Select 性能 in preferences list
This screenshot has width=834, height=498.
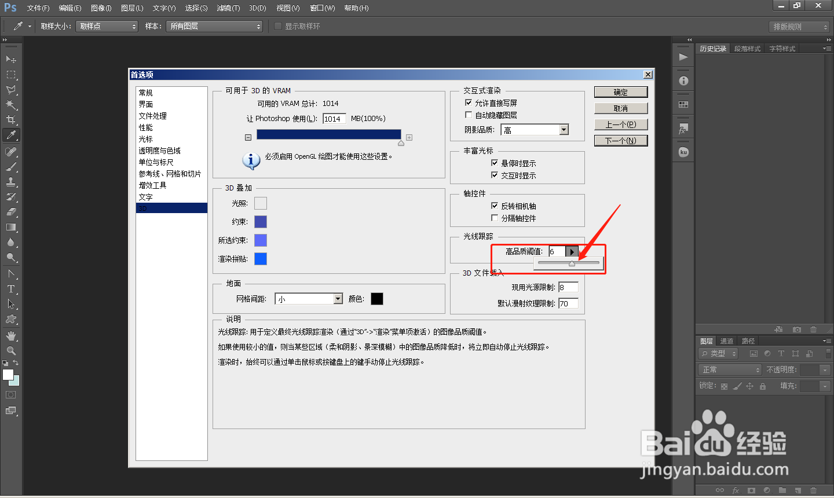tap(171, 127)
